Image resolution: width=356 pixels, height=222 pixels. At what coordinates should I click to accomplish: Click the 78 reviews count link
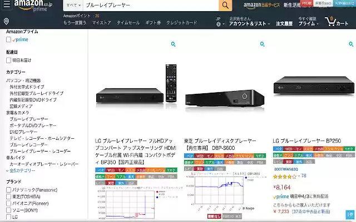304,176
